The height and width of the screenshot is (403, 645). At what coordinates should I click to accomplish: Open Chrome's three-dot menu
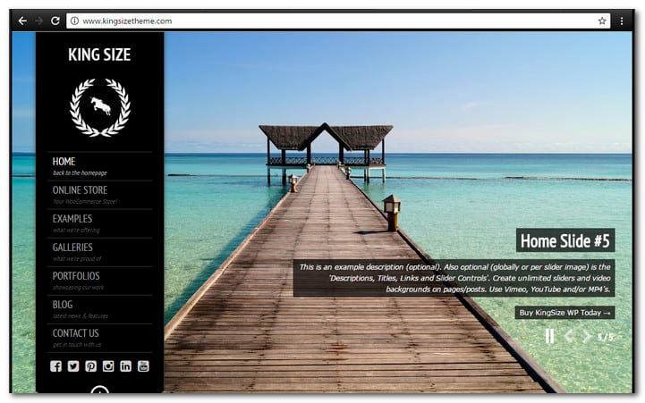pyautogui.click(x=622, y=21)
